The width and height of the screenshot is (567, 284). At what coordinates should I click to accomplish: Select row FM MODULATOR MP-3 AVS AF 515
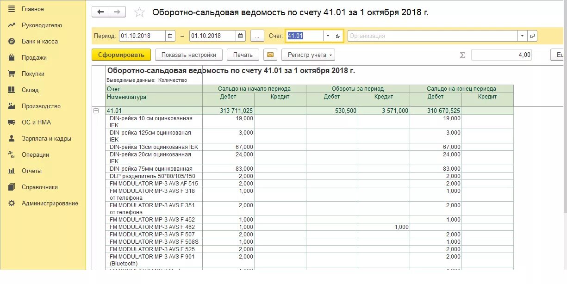[310, 184]
